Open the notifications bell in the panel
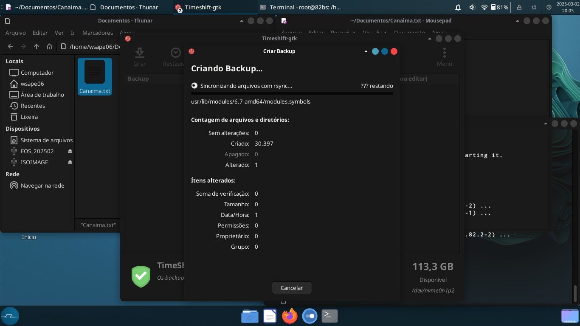The height and width of the screenshot is (326, 580). (458, 7)
